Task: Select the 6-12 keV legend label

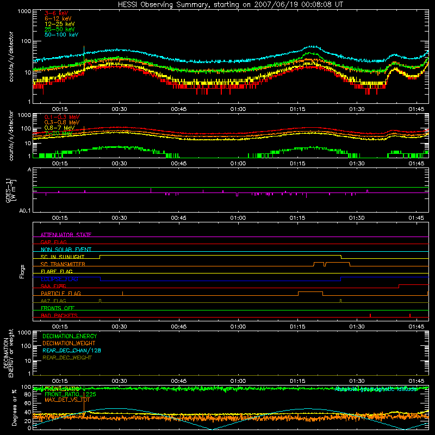Action: (58, 18)
